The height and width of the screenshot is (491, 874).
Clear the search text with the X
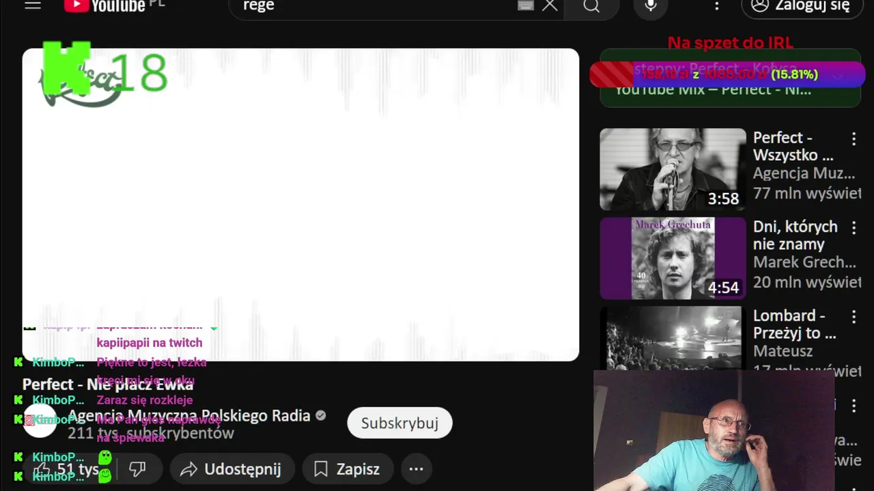point(550,5)
